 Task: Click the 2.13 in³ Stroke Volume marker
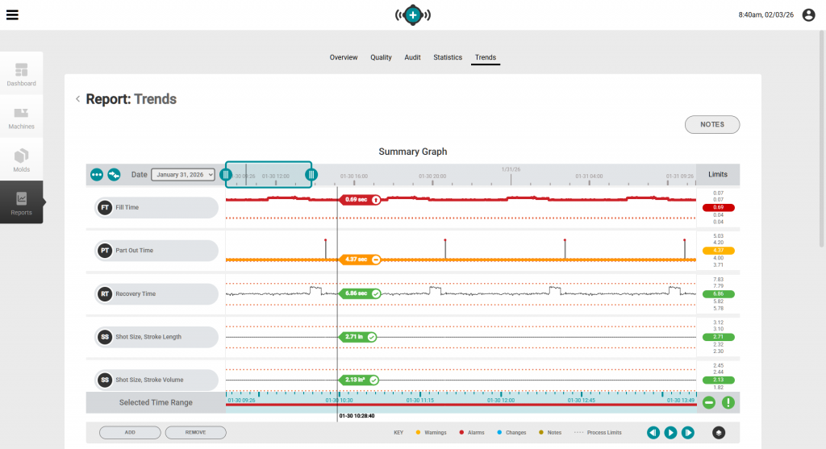coord(359,380)
